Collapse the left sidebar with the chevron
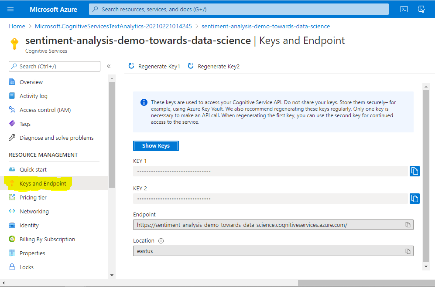Screen dimensions: 435x287 (x=109, y=66)
